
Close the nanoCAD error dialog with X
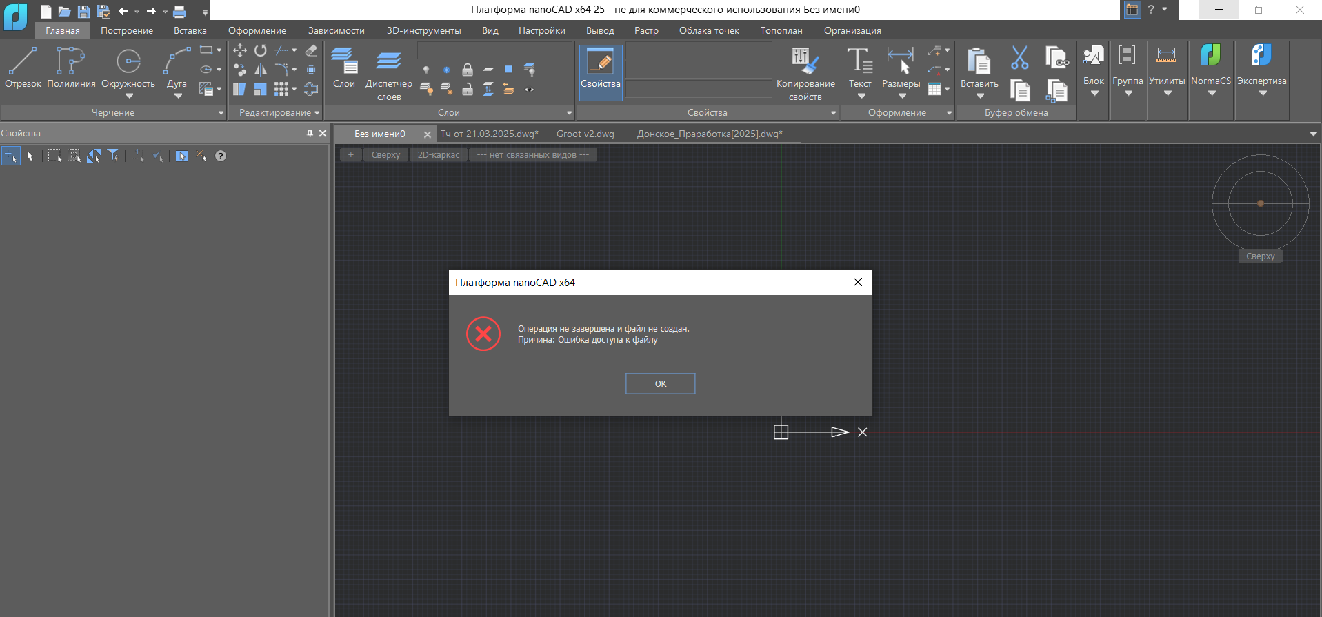click(x=858, y=282)
